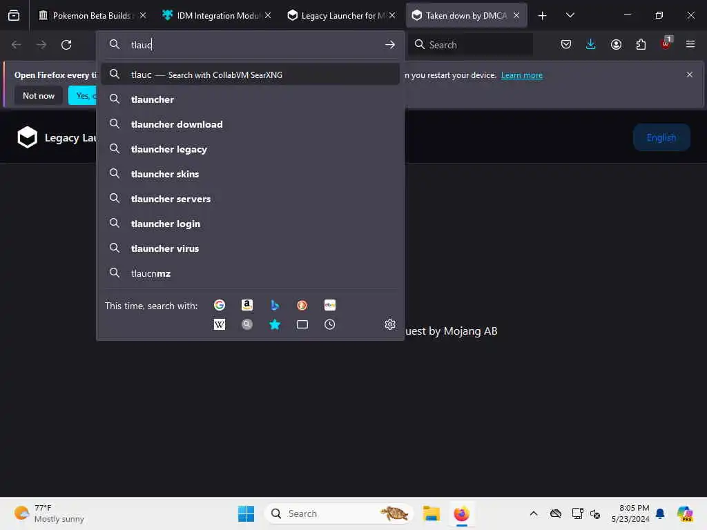This screenshot has height=530, width=707.
Task: Reload the current page
Action: pos(66,45)
